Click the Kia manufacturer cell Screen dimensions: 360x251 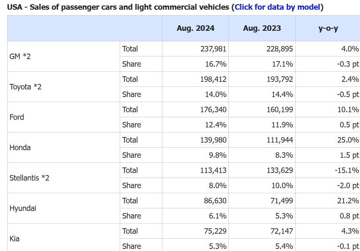tap(15, 238)
